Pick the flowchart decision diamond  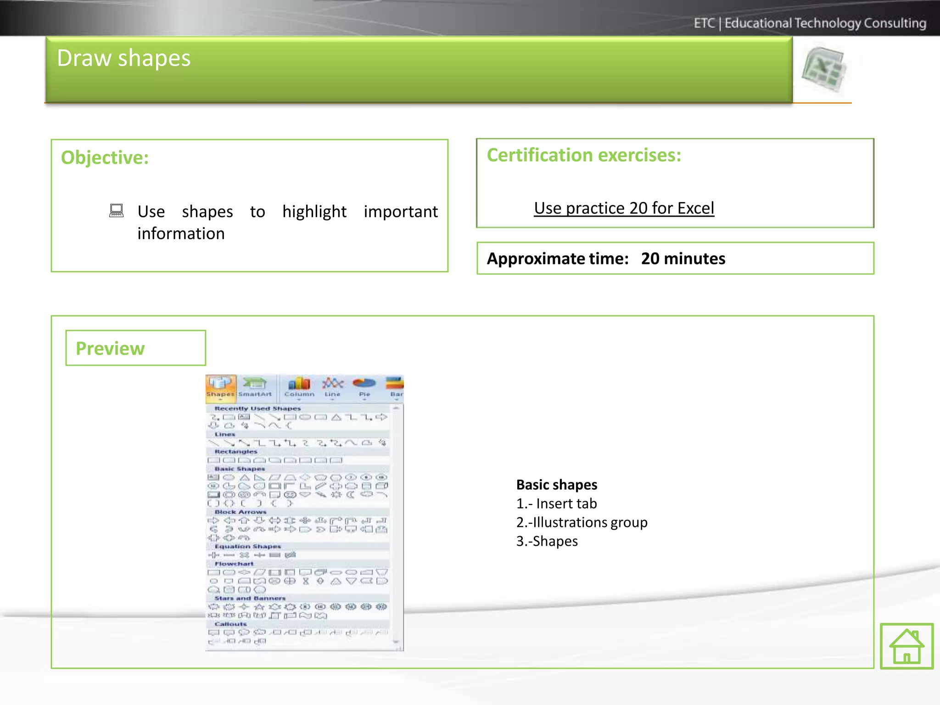[x=244, y=572]
